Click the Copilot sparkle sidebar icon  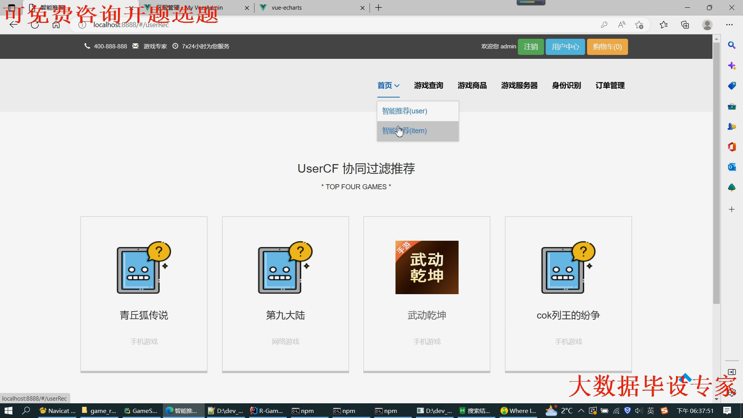731,66
